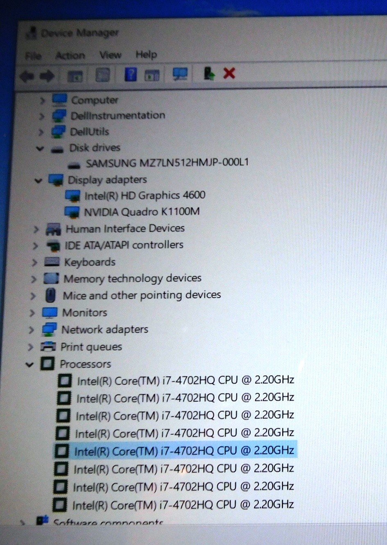Expand the DellInstrumentation node
Image resolution: width=387 pixels, height=545 pixels.
(x=41, y=116)
